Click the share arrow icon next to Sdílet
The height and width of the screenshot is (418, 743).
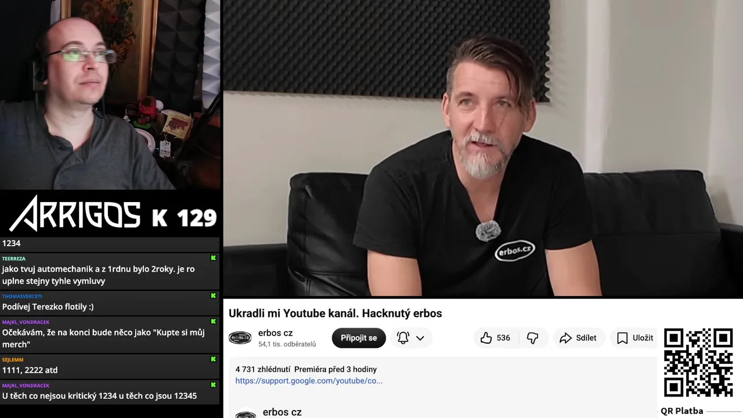[565, 338]
